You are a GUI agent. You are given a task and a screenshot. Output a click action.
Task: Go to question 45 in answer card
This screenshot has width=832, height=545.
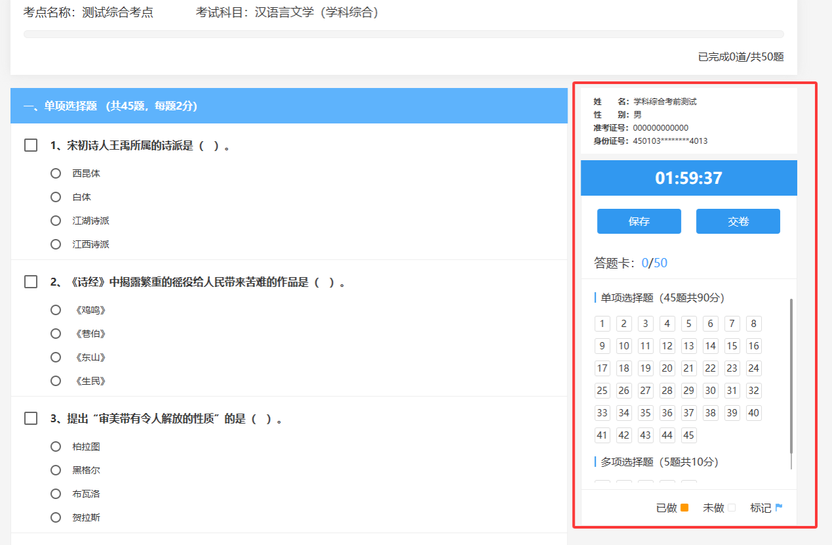[688, 435]
